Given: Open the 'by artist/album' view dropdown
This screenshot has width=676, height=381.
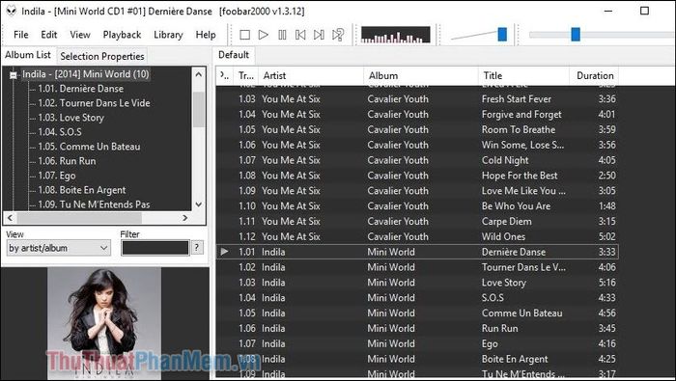Looking at the screenshot, I should (x=59, y=248).
